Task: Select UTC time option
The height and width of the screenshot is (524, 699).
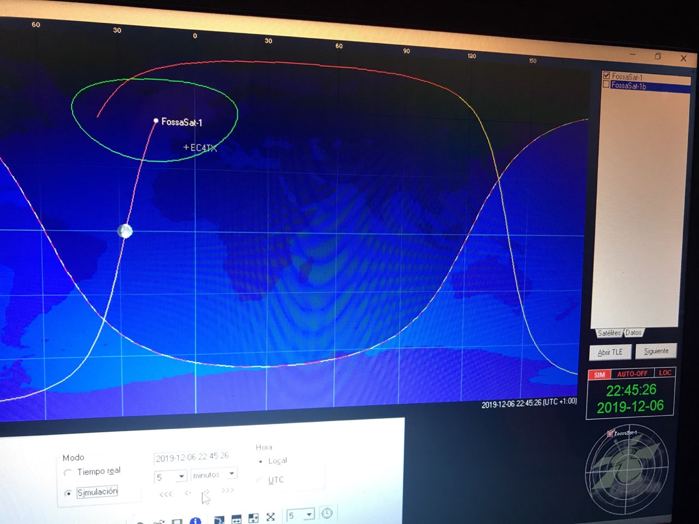Action: point(260,480)
